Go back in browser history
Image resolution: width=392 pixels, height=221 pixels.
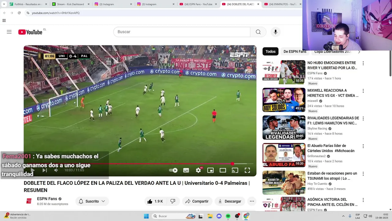[x=4, y=13]
